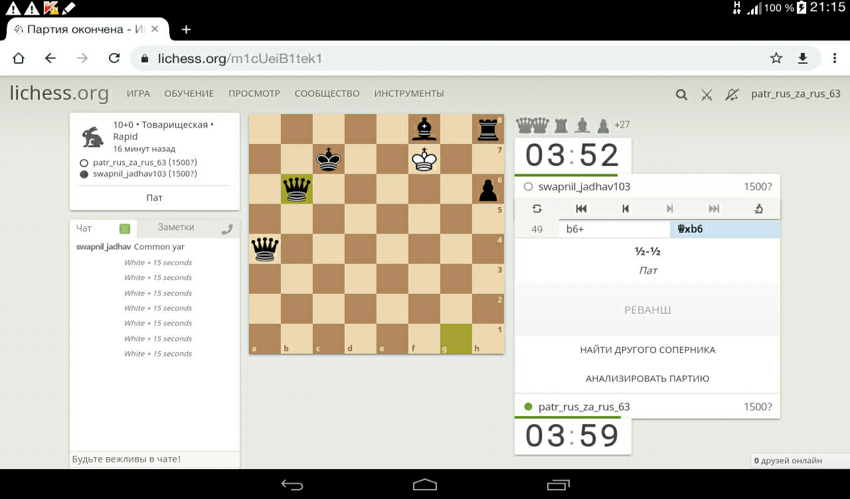Click the black pawn on h6
Image resolution: width=850 pixels, height=499 pixels.
coord(488,190)
